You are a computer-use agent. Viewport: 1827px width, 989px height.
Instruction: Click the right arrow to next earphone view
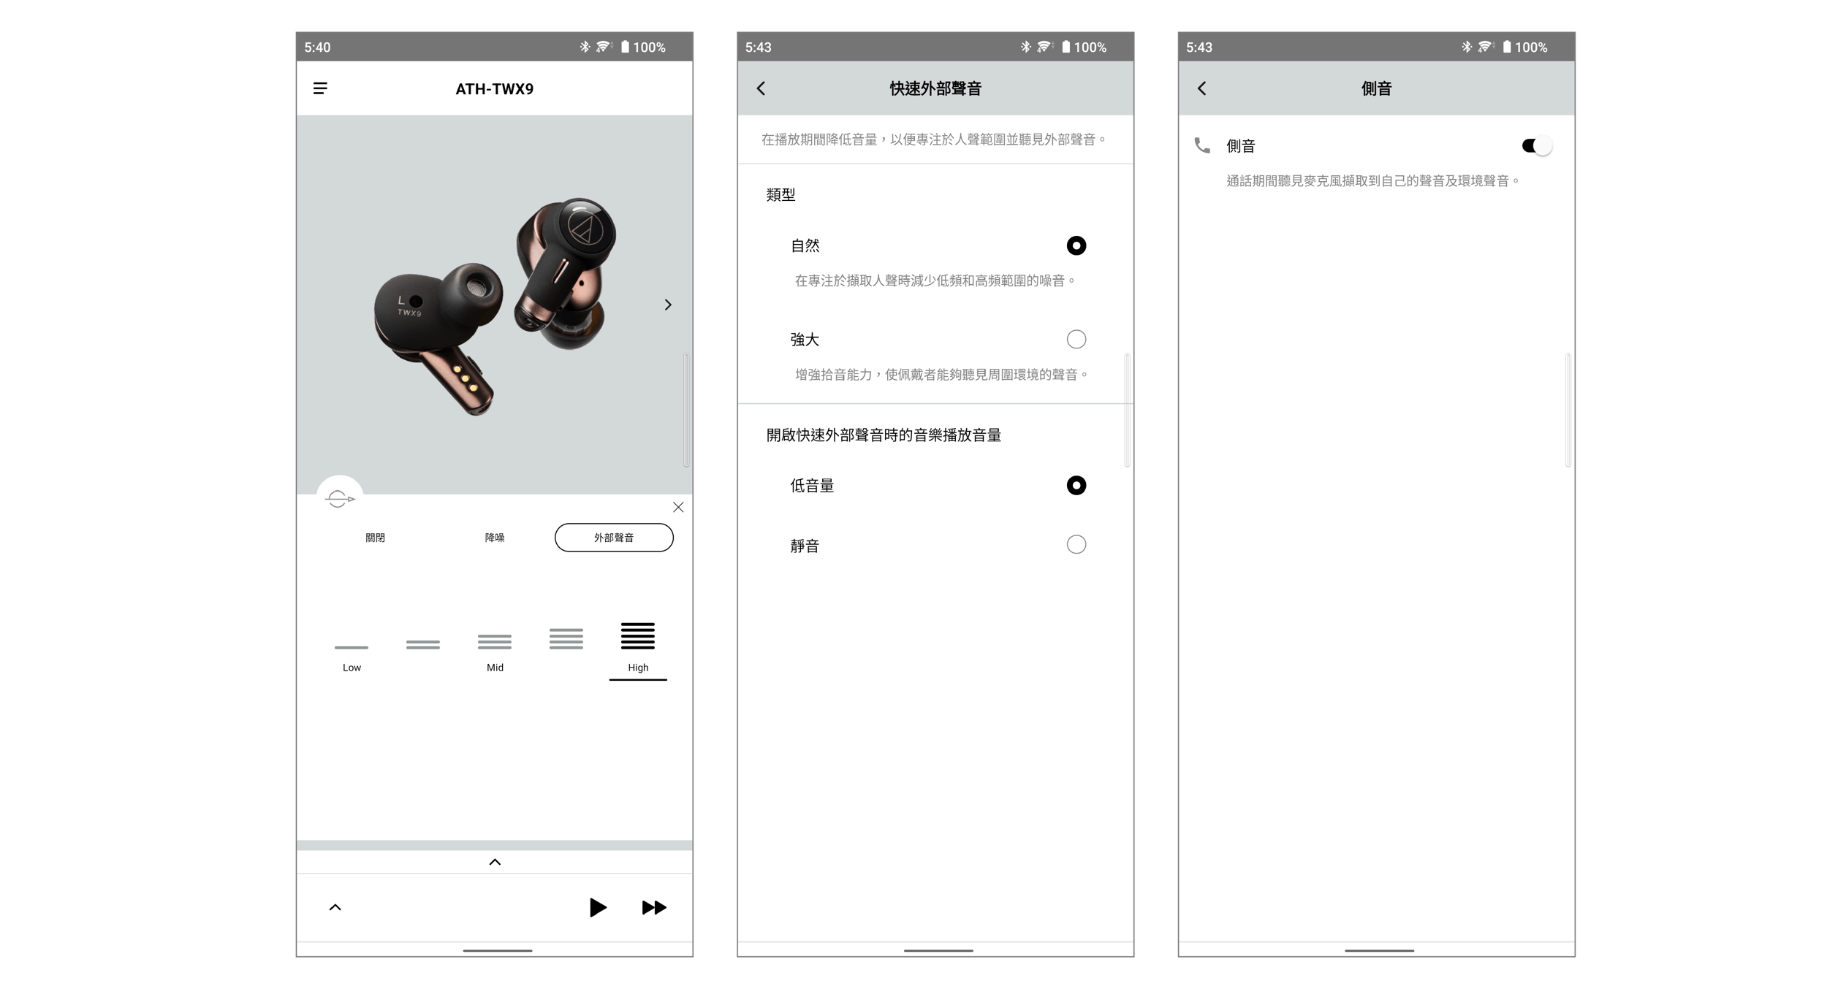pyautogui.click(x=667, y=303)
